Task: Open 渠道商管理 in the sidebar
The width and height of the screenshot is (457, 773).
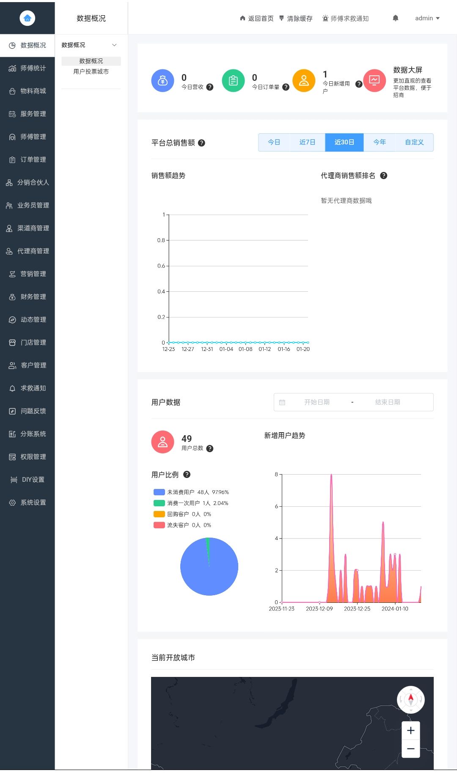Action: (28, 228)
